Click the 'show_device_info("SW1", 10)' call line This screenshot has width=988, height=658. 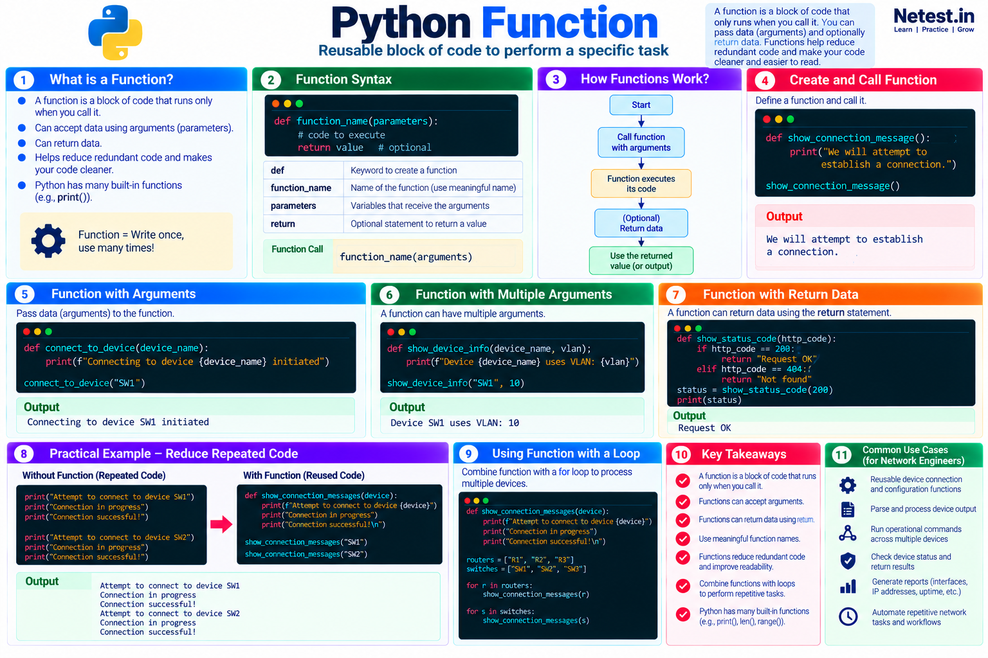[455, 383]
